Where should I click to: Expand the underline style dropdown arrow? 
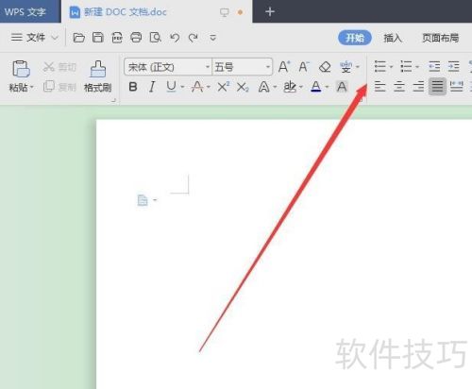(183, 87)
